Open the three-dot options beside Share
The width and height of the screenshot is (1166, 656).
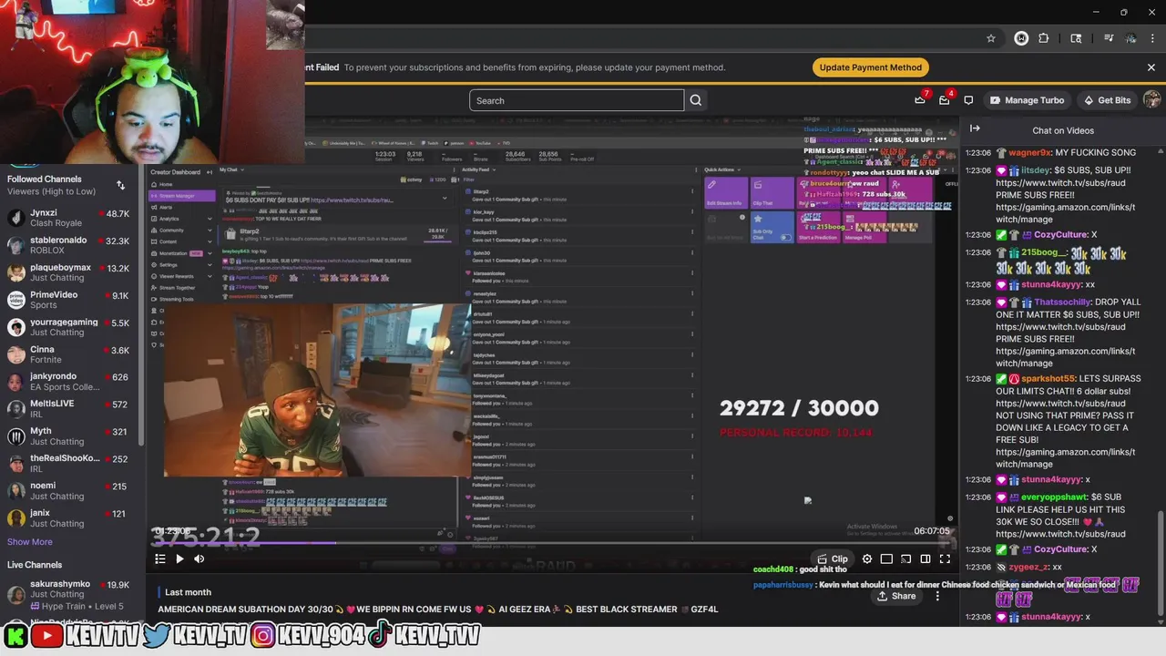[937, 596]
